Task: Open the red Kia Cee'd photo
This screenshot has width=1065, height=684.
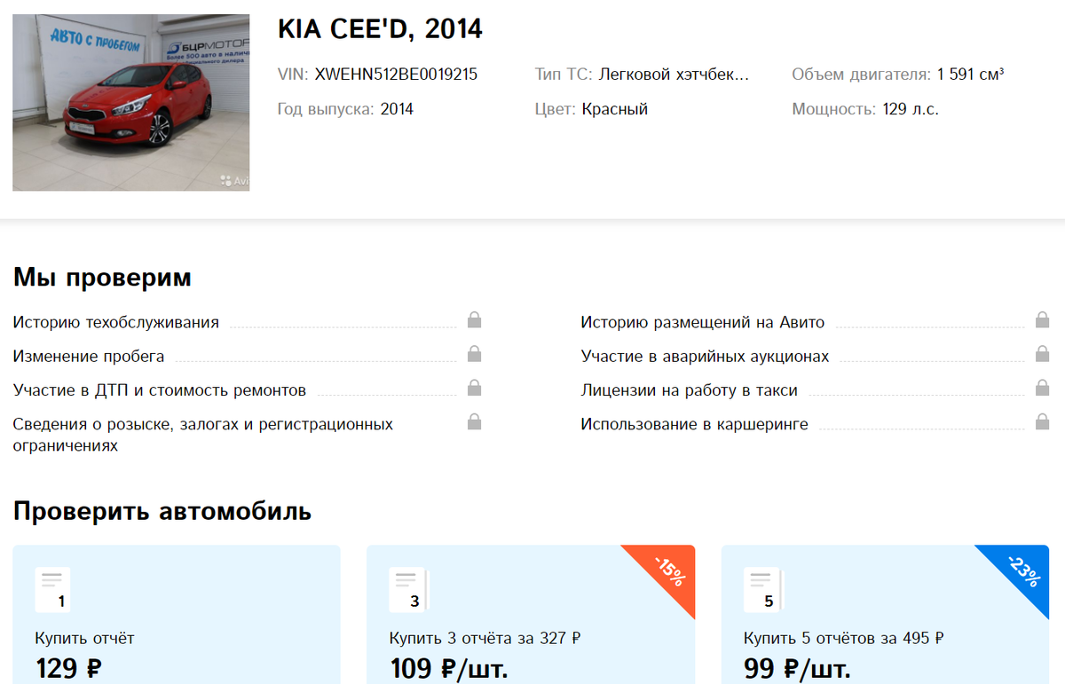Action: [x=130, y=102]
